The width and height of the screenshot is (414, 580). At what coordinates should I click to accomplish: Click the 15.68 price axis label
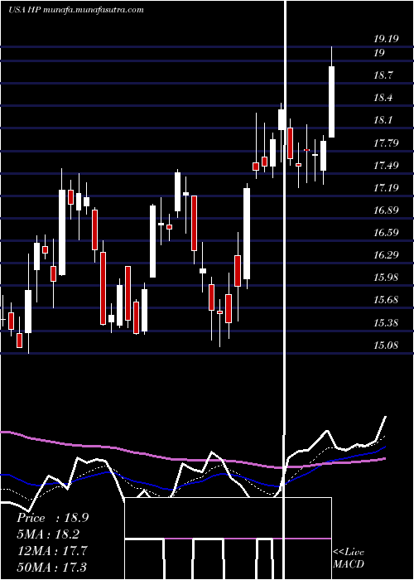point(386,299)
